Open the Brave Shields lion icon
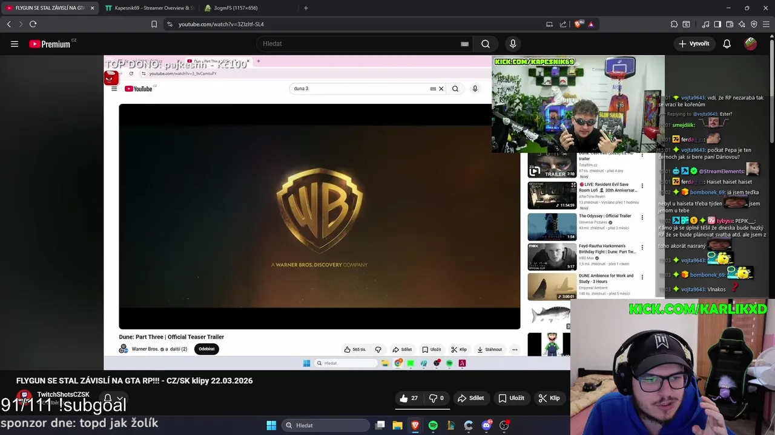The image size is (775, 435). [x=578, y=24]
